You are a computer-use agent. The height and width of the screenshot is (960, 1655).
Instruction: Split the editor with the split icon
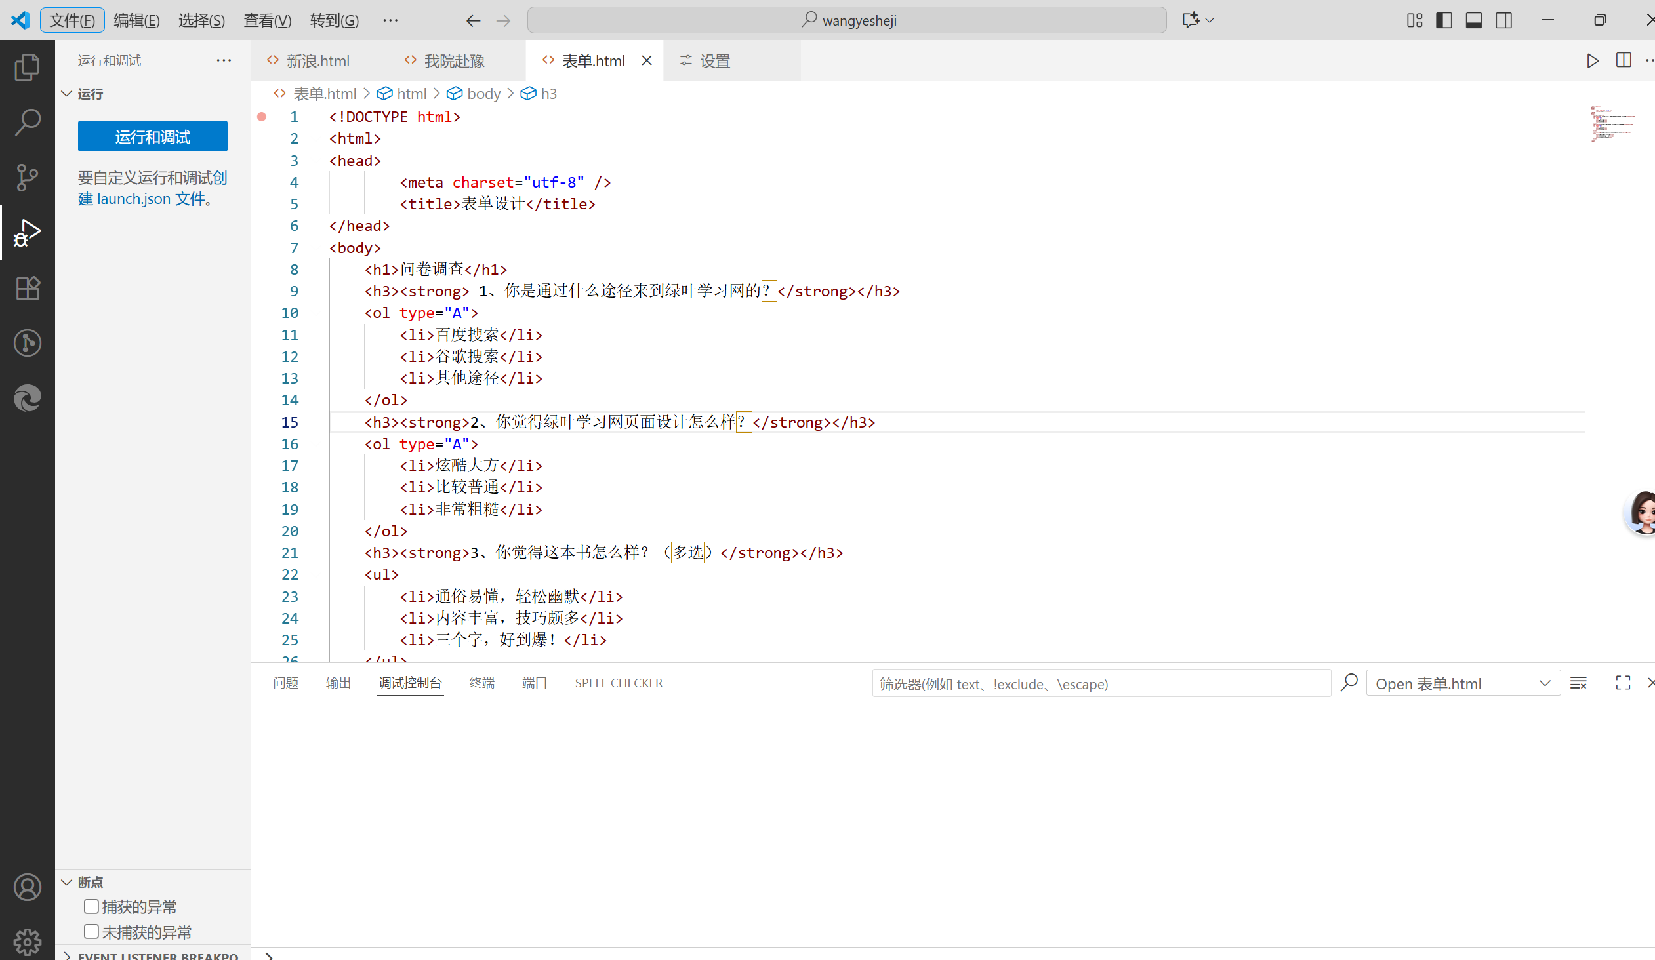pyautogui.click(x=1623, y=60)
